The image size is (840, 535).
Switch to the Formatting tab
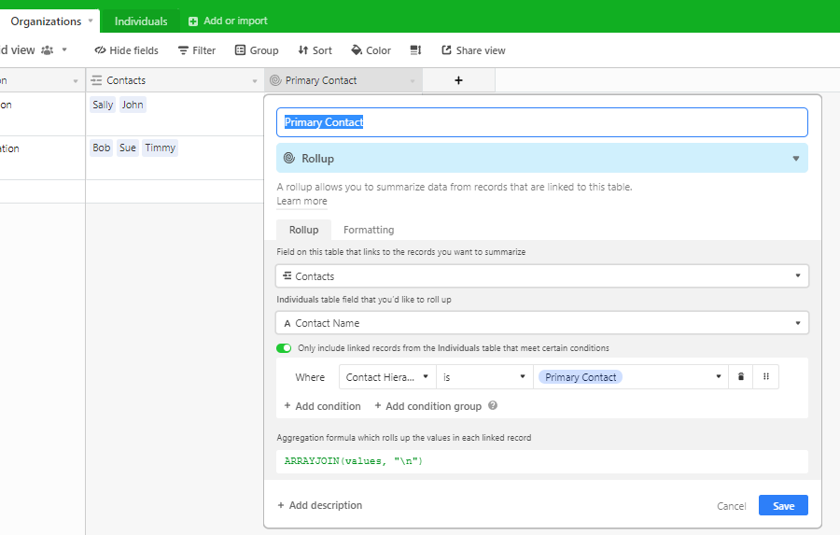click(x=369, y=230)
